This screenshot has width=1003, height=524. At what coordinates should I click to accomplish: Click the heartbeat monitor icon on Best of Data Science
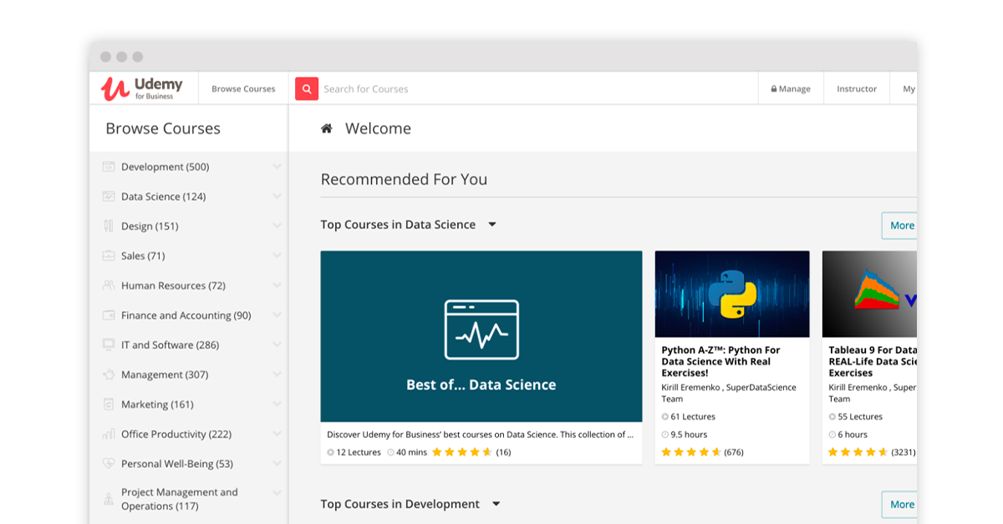tap(481, 330)
